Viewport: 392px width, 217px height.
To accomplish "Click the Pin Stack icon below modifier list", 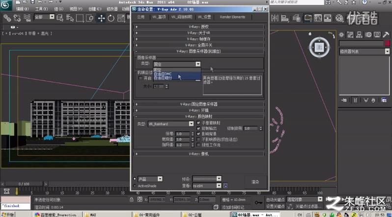I will [344, 100].
